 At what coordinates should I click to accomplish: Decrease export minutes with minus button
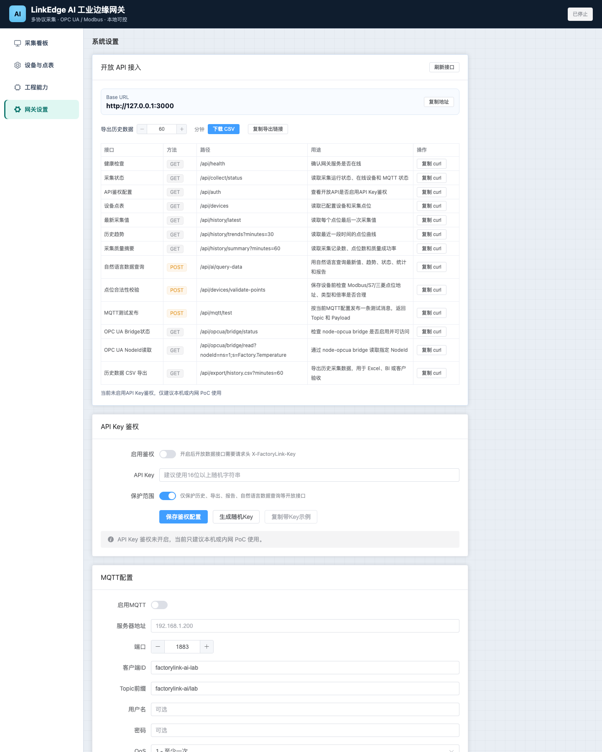(x=142, y=129)
